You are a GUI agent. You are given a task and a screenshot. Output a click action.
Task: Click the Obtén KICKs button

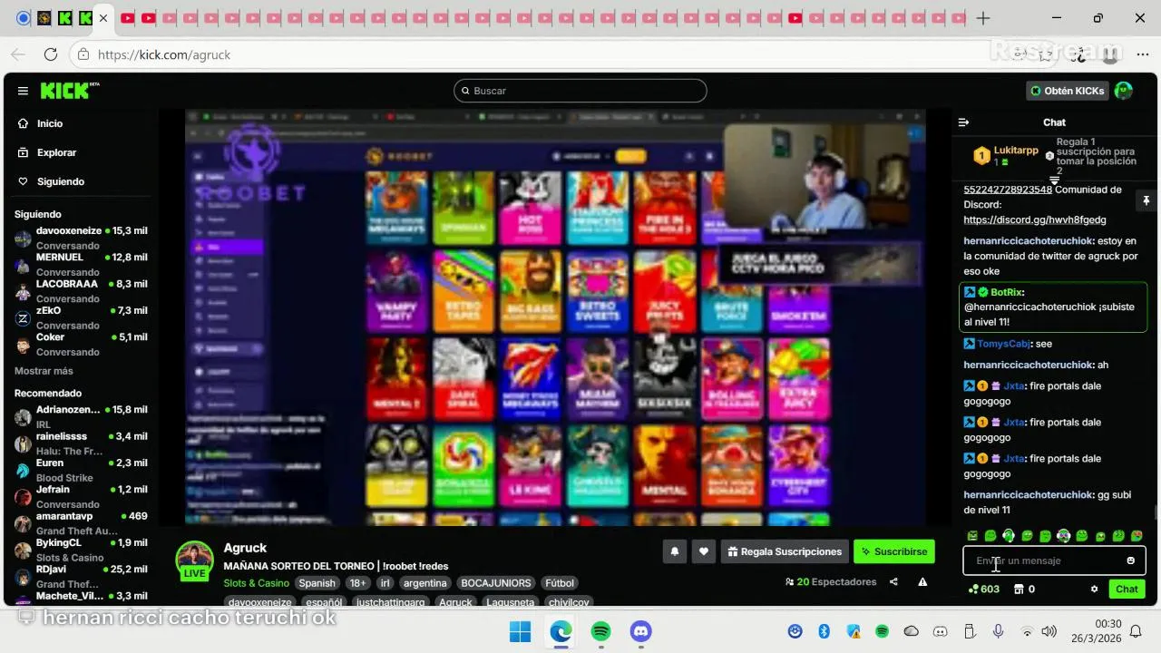(1068, 91)
